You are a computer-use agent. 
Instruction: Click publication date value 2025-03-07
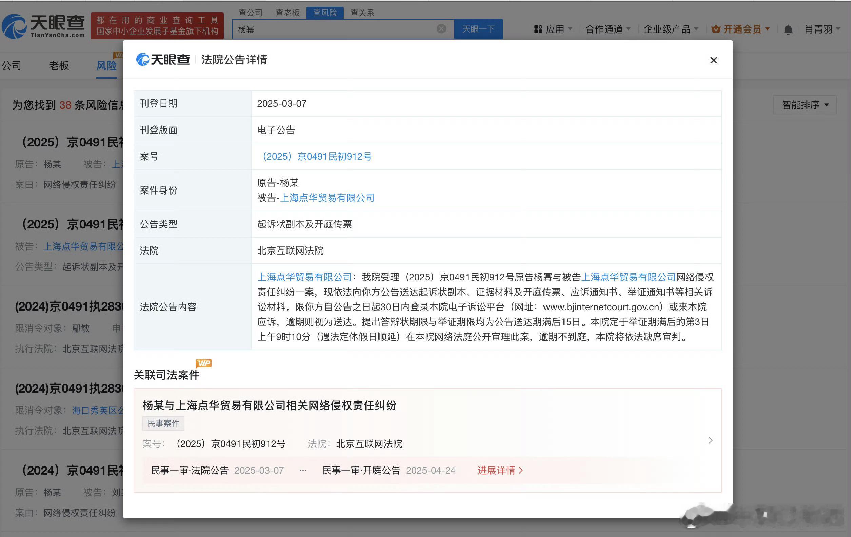pyautogui.click(x=282, y=103)
